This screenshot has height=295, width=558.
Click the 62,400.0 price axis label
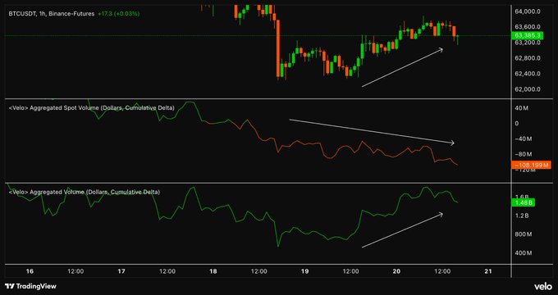click(528, 74)
